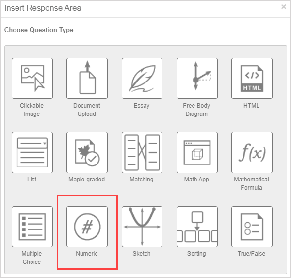This screenshot has height=278, width=291.
Task: Pick the Maple-graded icon
Action: pyautogui.click(x=87, y=152)
